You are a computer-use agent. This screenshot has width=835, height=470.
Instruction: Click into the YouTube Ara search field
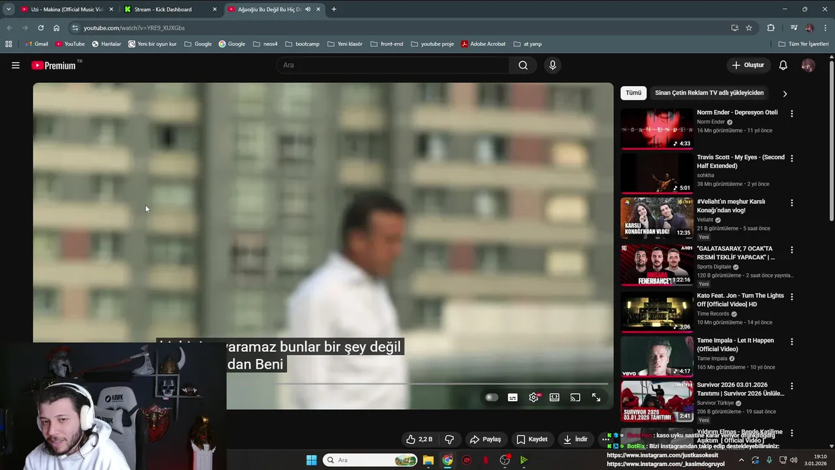393,65
